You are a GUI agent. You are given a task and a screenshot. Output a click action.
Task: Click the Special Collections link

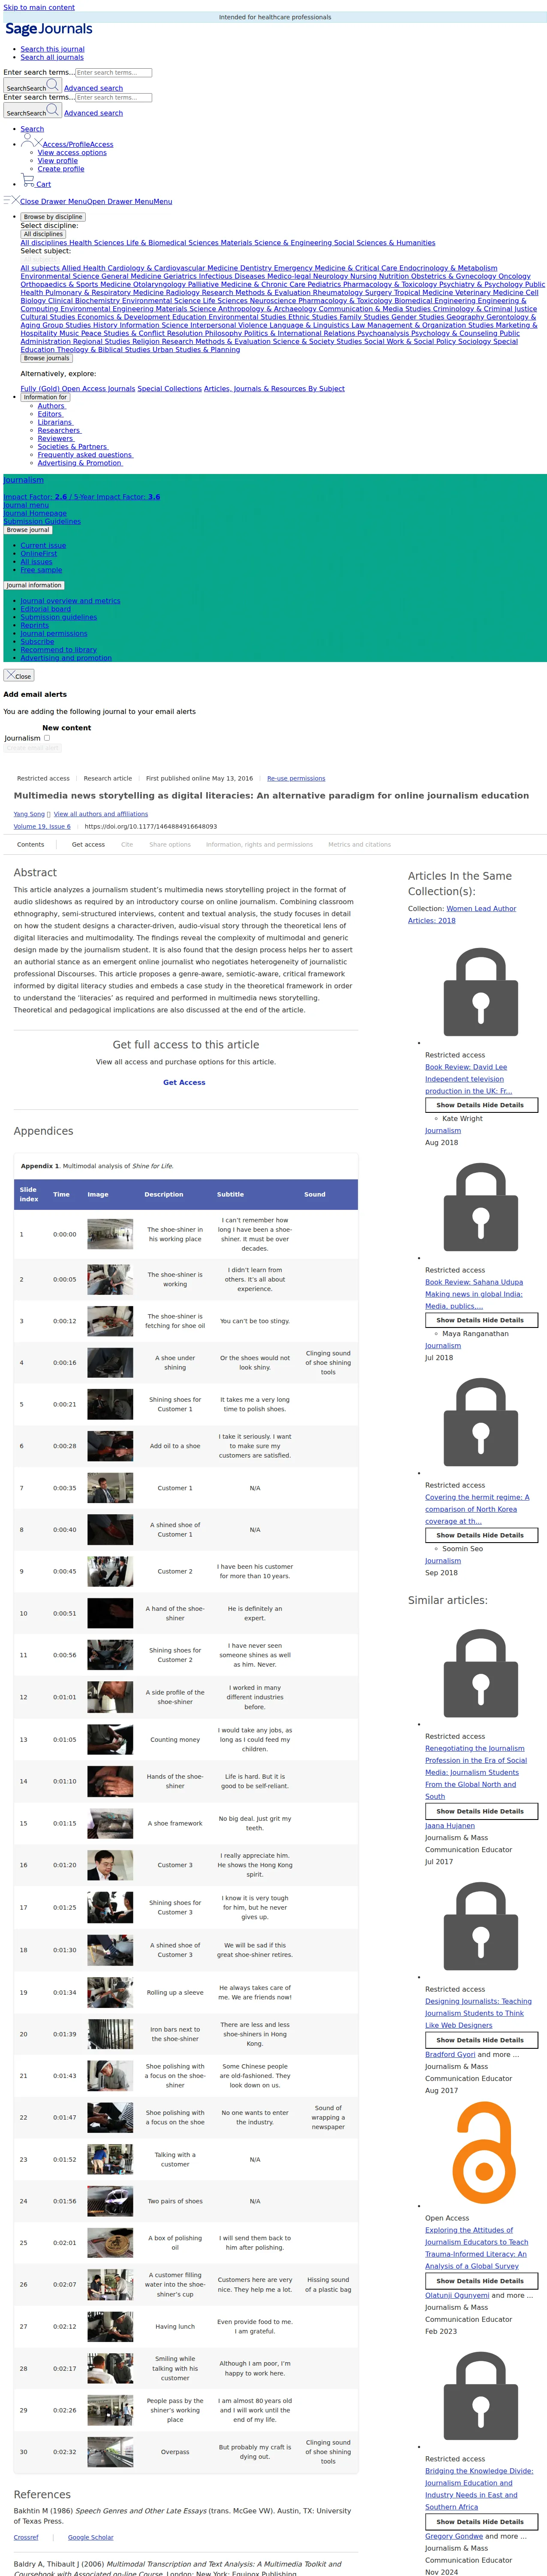point(170,388)
